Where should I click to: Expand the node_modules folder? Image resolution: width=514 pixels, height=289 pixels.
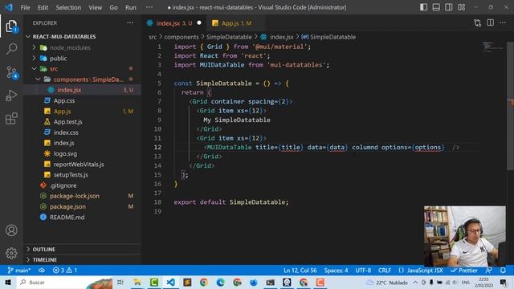[x=82, y=47]
